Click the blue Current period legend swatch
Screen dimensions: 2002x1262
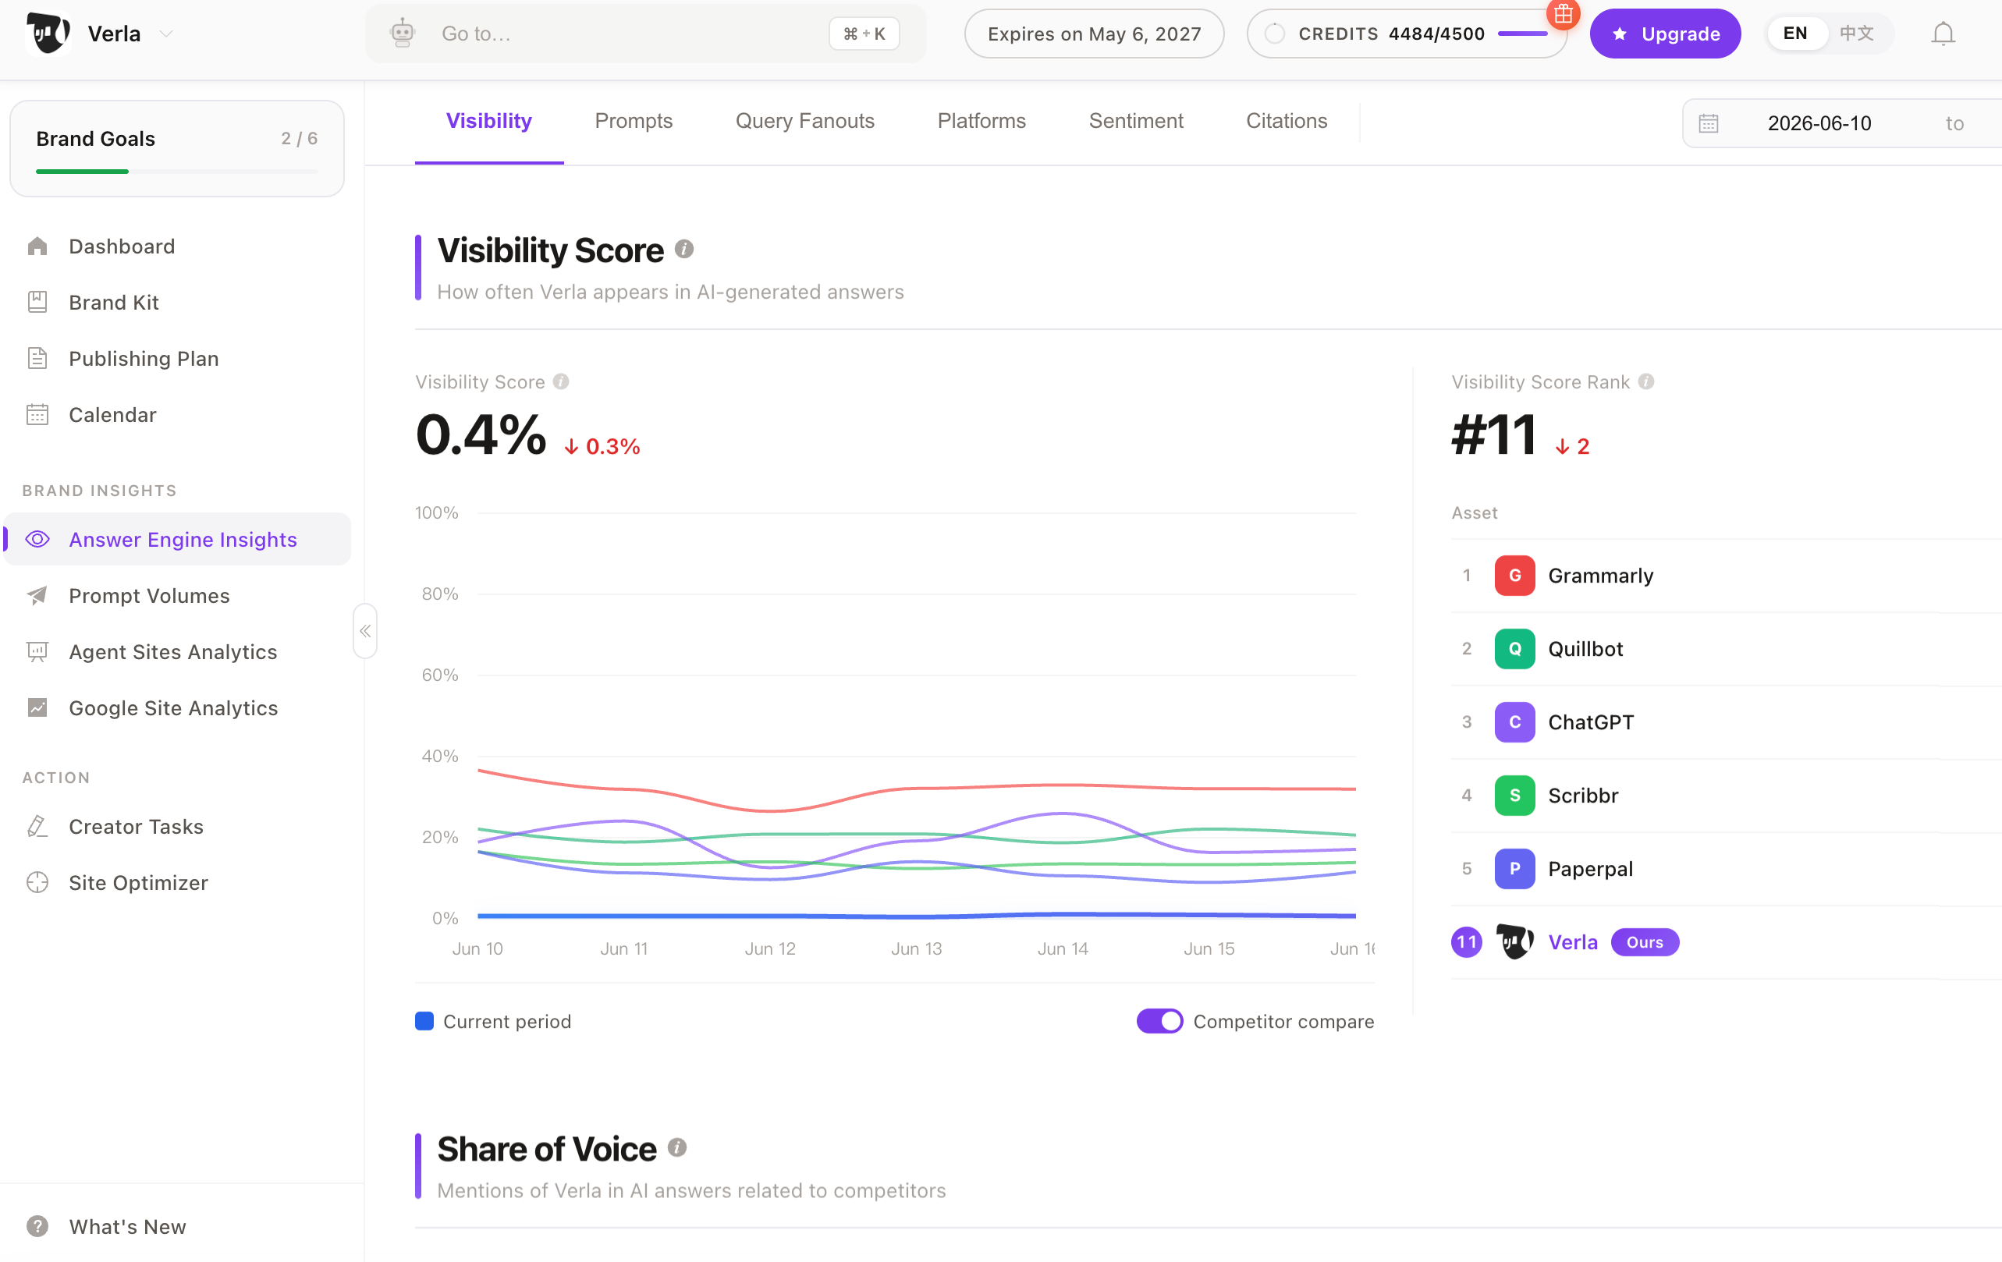(424, 1021)
